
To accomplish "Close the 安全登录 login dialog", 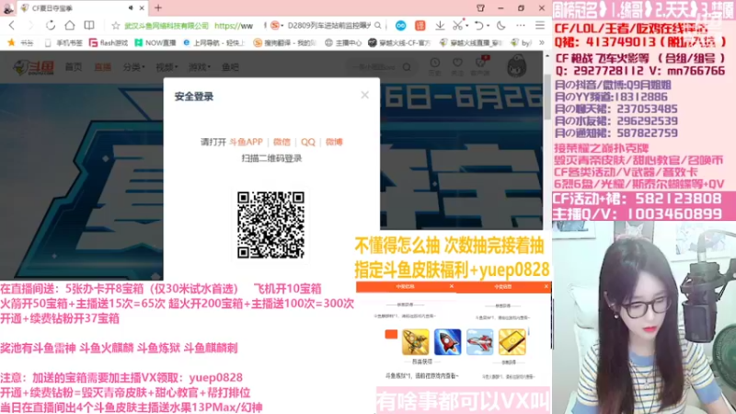I will (x=364, y=96).
